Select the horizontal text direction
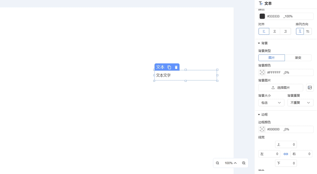 pyautogui.click(x=300, y=31)
